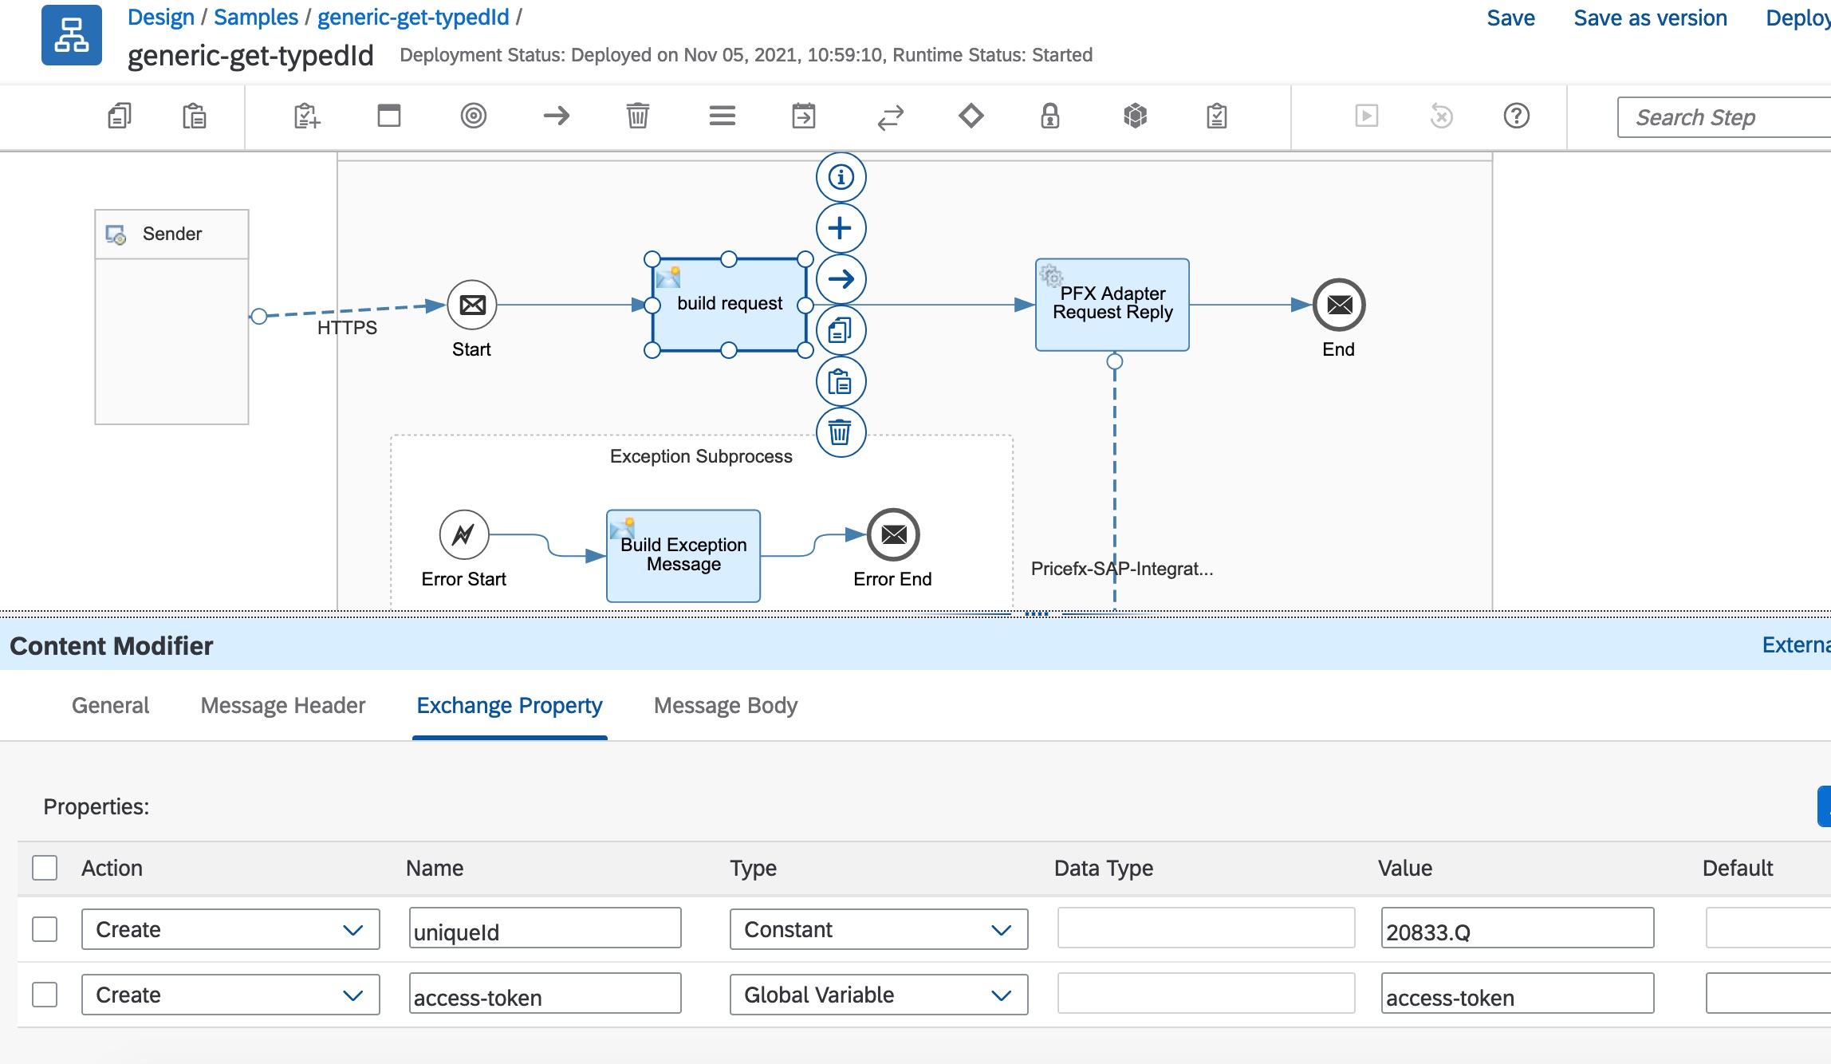Tick the access-token row checkbox
Image resolution: width=1831 pixels, height=1064 pixels.
45,995
